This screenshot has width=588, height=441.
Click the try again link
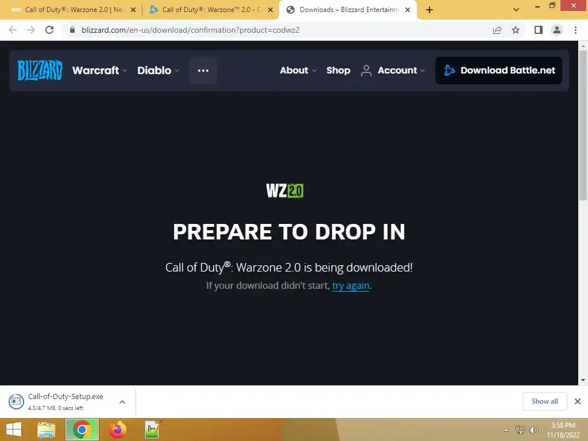351,286
